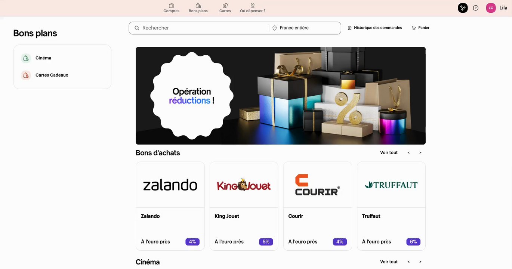Screen dimensions: 512x269
Task: Open the King Jouet logo card
Action: point(244,185)
